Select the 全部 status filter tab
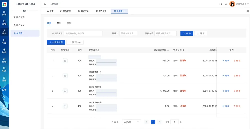 coord(69,23)
